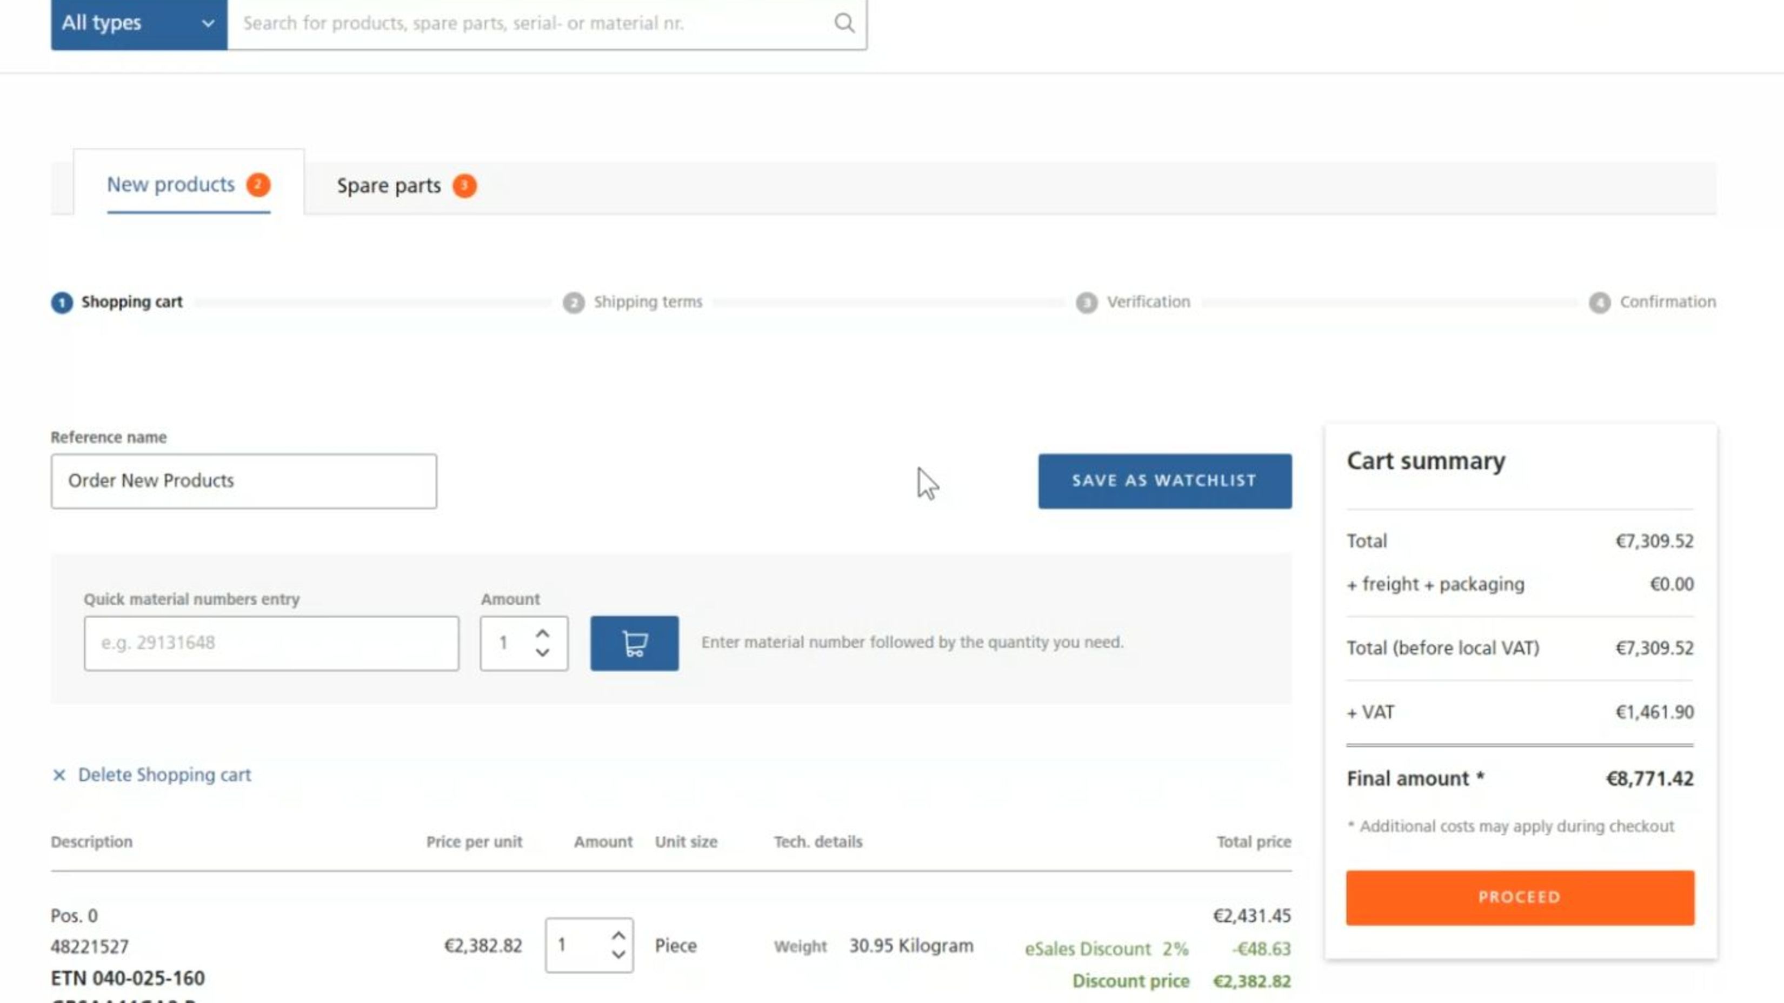Increase quick entry amount with up arrow
The width and height of the screenshot is (1784, 1003).
543,631
